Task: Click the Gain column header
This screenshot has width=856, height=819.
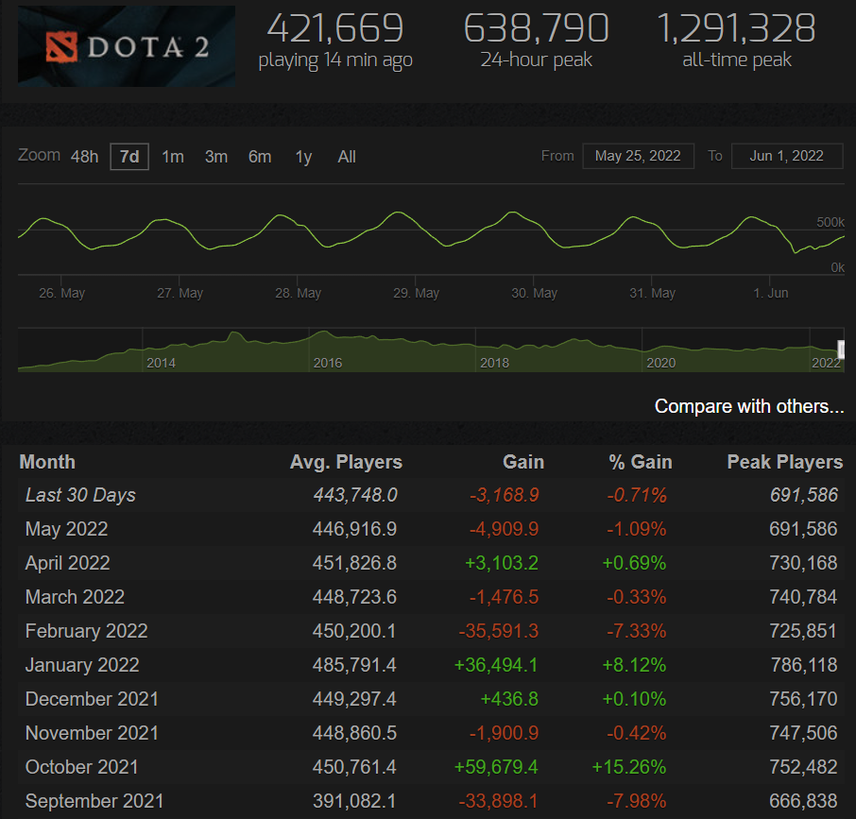Action: coord(523,462)
